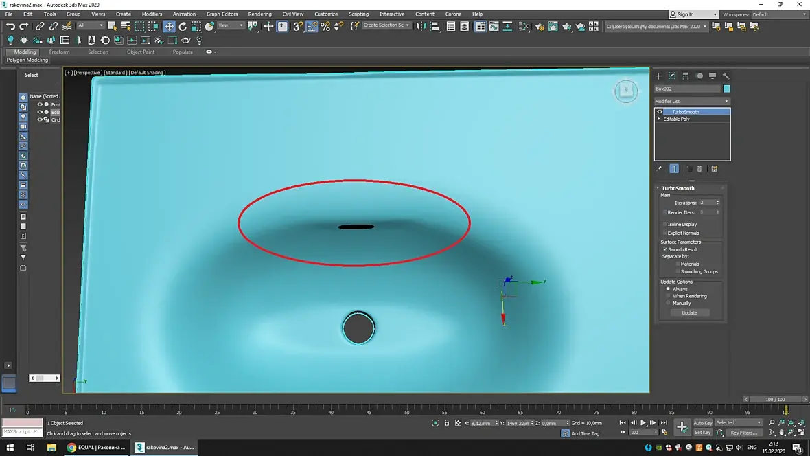Click the Pin Stack icon
Screen dimensions: 810x456
tap(660, 169)
